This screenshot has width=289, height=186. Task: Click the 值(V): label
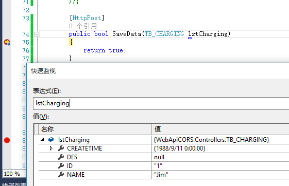(41, 117)
